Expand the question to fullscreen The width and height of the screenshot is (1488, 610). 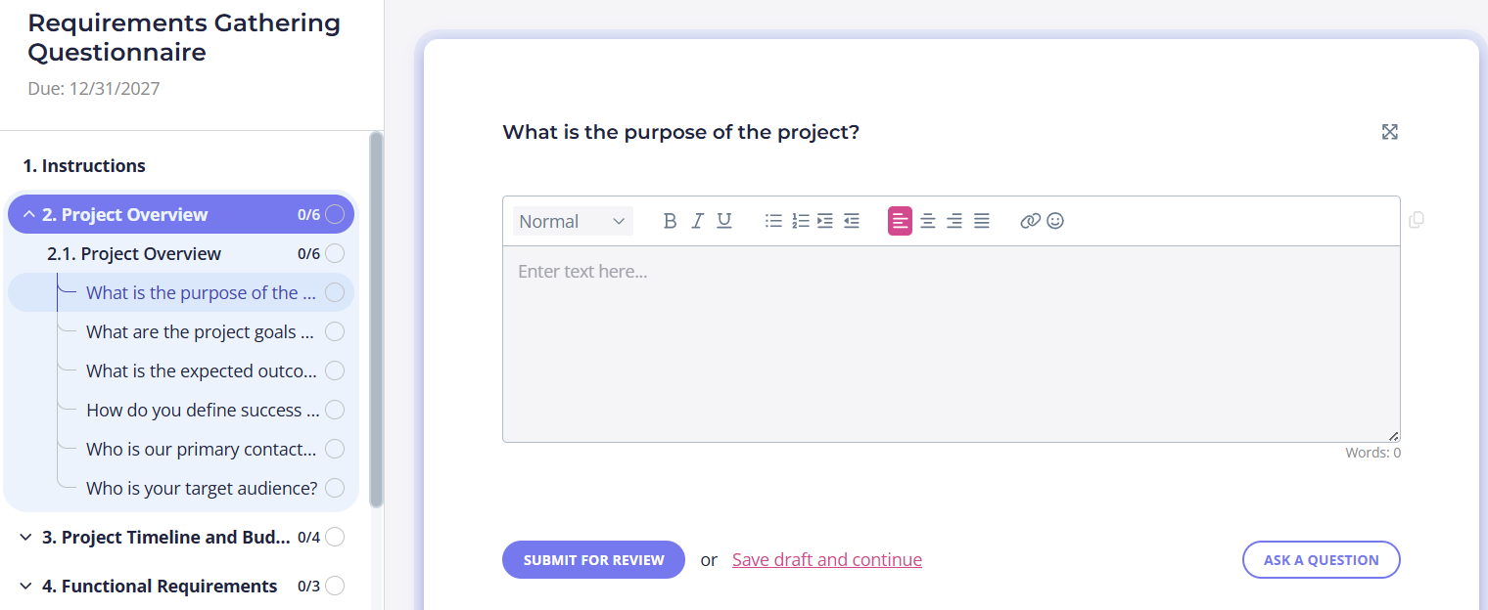point(1389,132)
